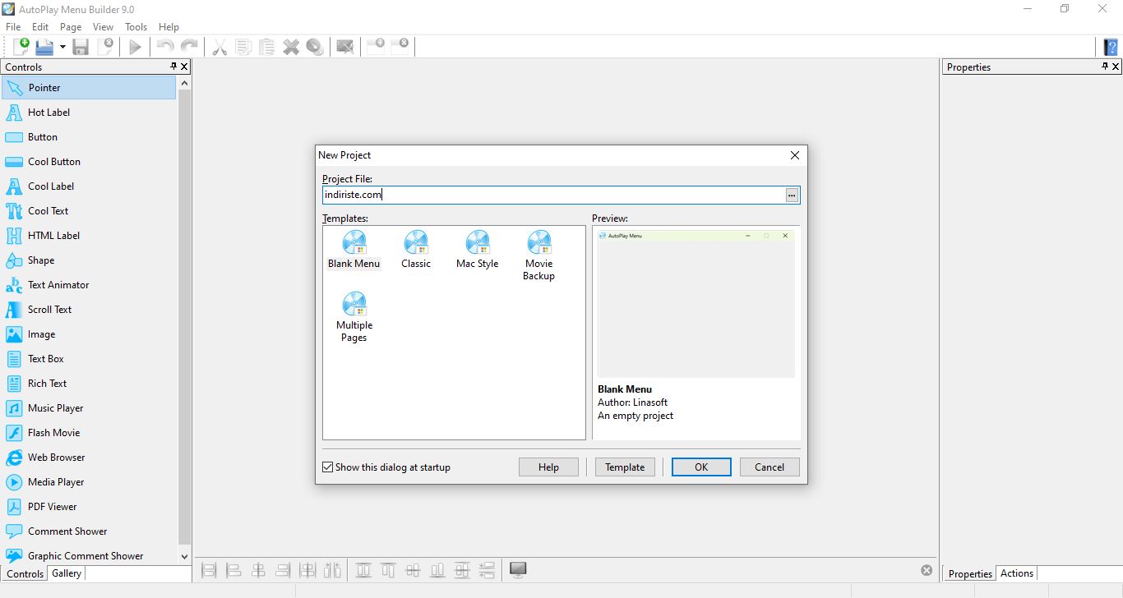Click the Redo arrow icon

(x=189, y=47)
